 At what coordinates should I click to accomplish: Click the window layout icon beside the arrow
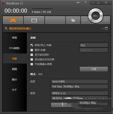(x=106, y=28)
